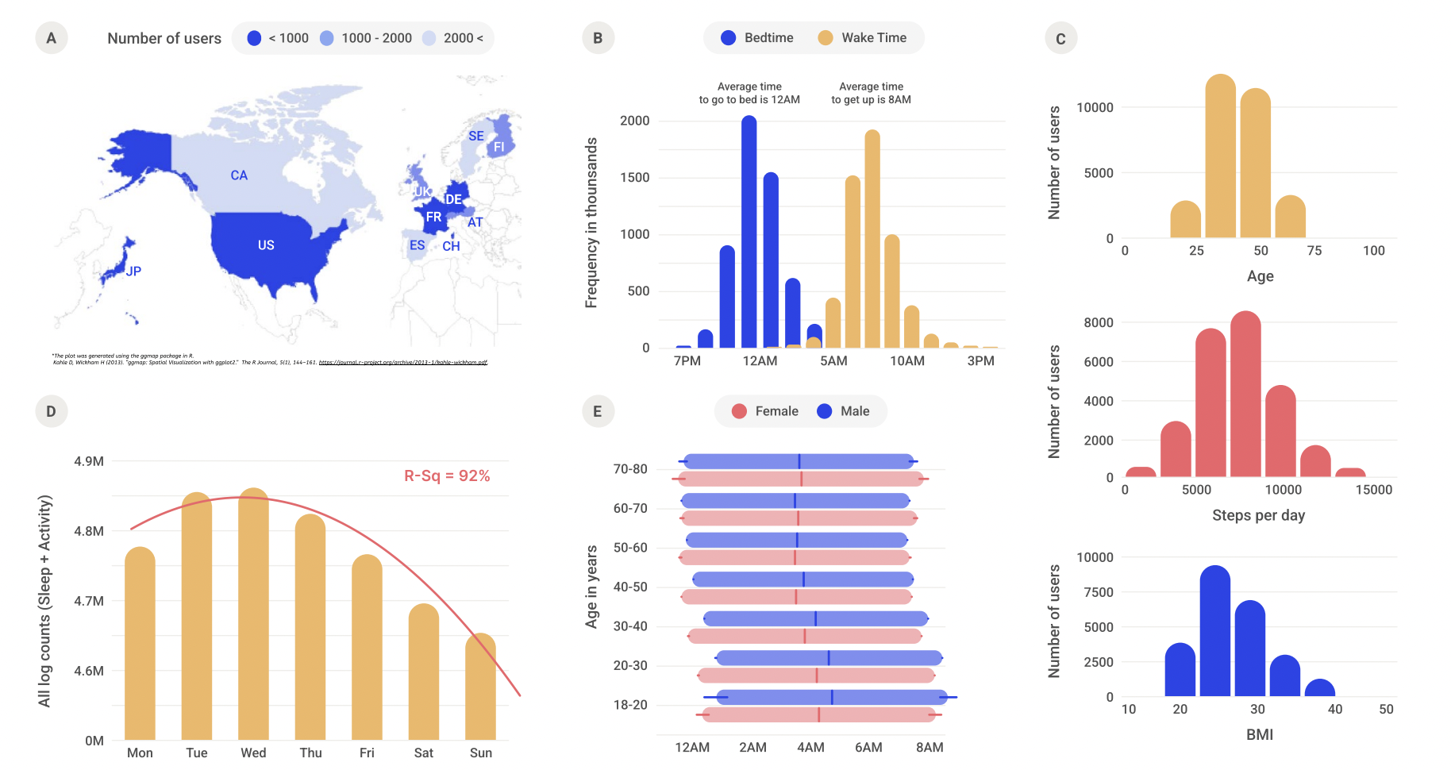Click the tallest blue bar in BMI histogram
This screenshot has width=1451, height=770.
[1215, 631]
